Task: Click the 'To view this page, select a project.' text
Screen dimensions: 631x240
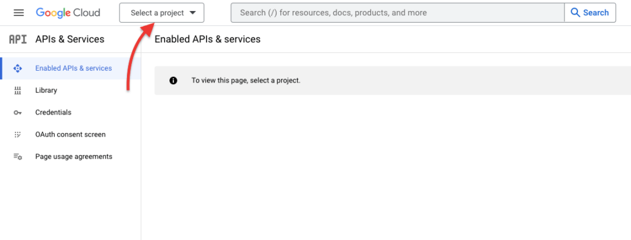Action: click(246, 81)
